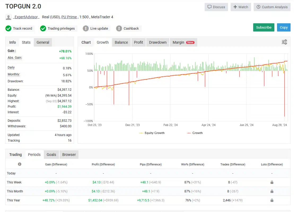Viewport: 294px width, 212px height.
Task: Open Custom Analysis
Action: pyautogui.click(x=272, y=7)
